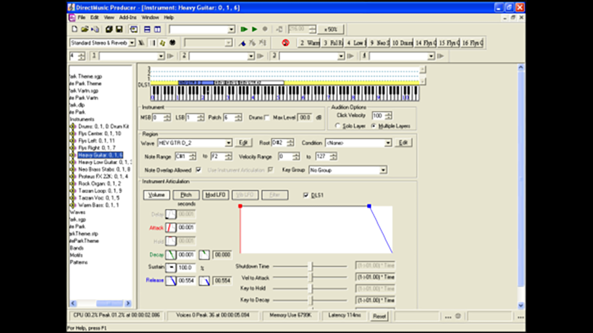The image size is (593, 333).
Task: Open the Window menu
Action: tap(150, 17)
